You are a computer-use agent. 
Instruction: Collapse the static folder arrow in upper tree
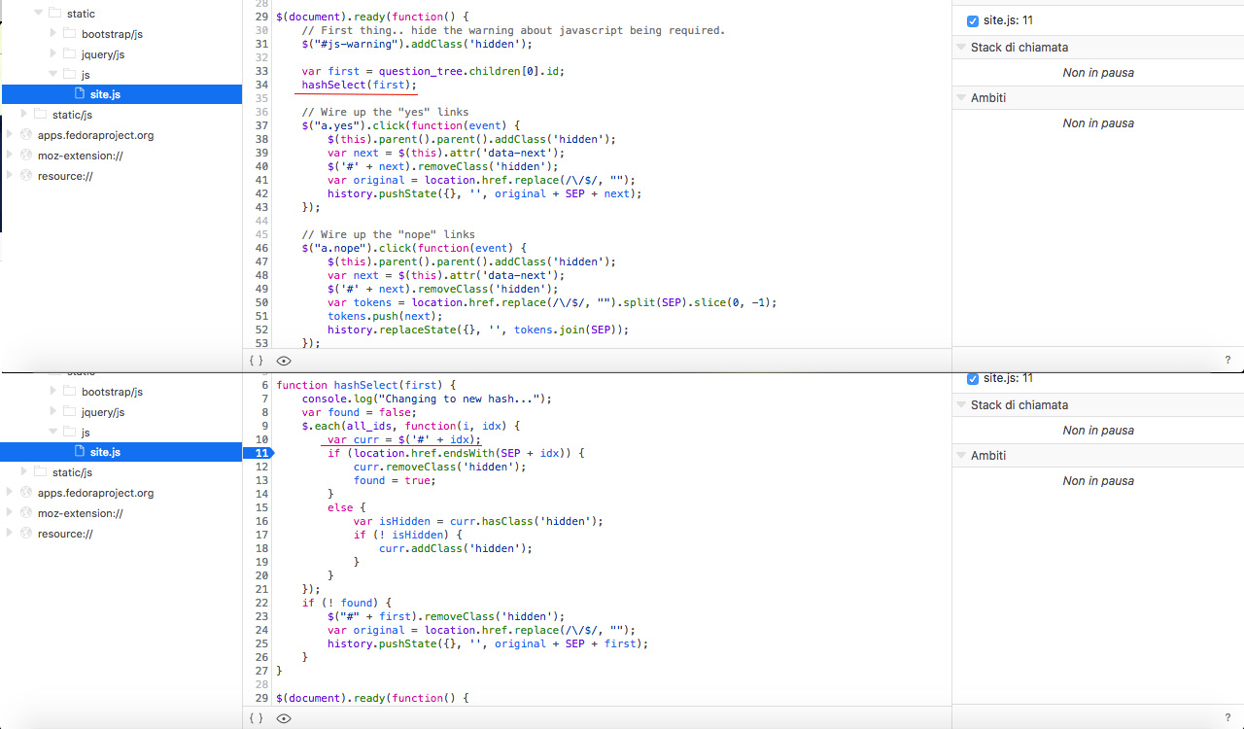(x=39, y=14)
